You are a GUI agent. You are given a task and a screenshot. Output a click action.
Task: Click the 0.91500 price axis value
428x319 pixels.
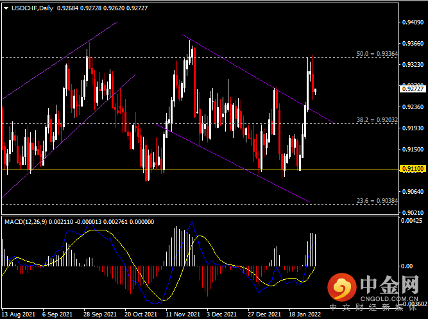[413, 150]
